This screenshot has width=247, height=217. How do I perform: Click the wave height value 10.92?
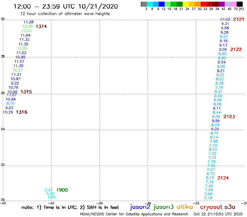coord(20,57)
